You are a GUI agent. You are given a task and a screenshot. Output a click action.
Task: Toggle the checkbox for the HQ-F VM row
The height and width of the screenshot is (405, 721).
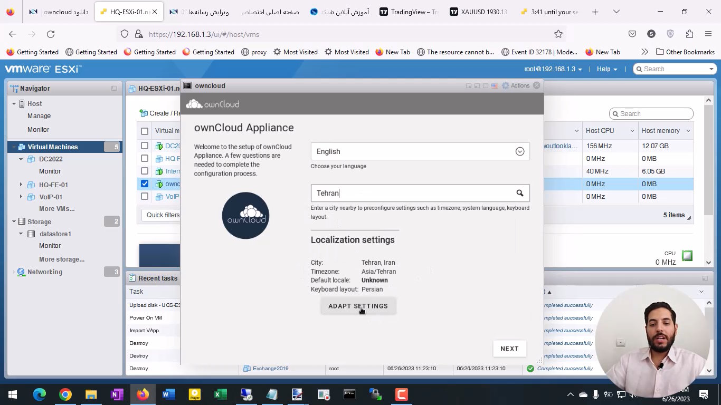coord(145,158)
